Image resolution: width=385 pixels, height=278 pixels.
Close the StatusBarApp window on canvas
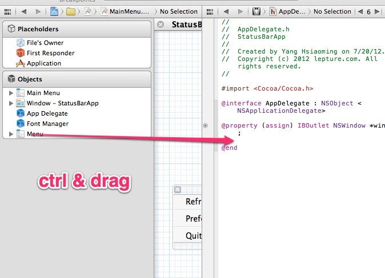(x=161, y=24)
